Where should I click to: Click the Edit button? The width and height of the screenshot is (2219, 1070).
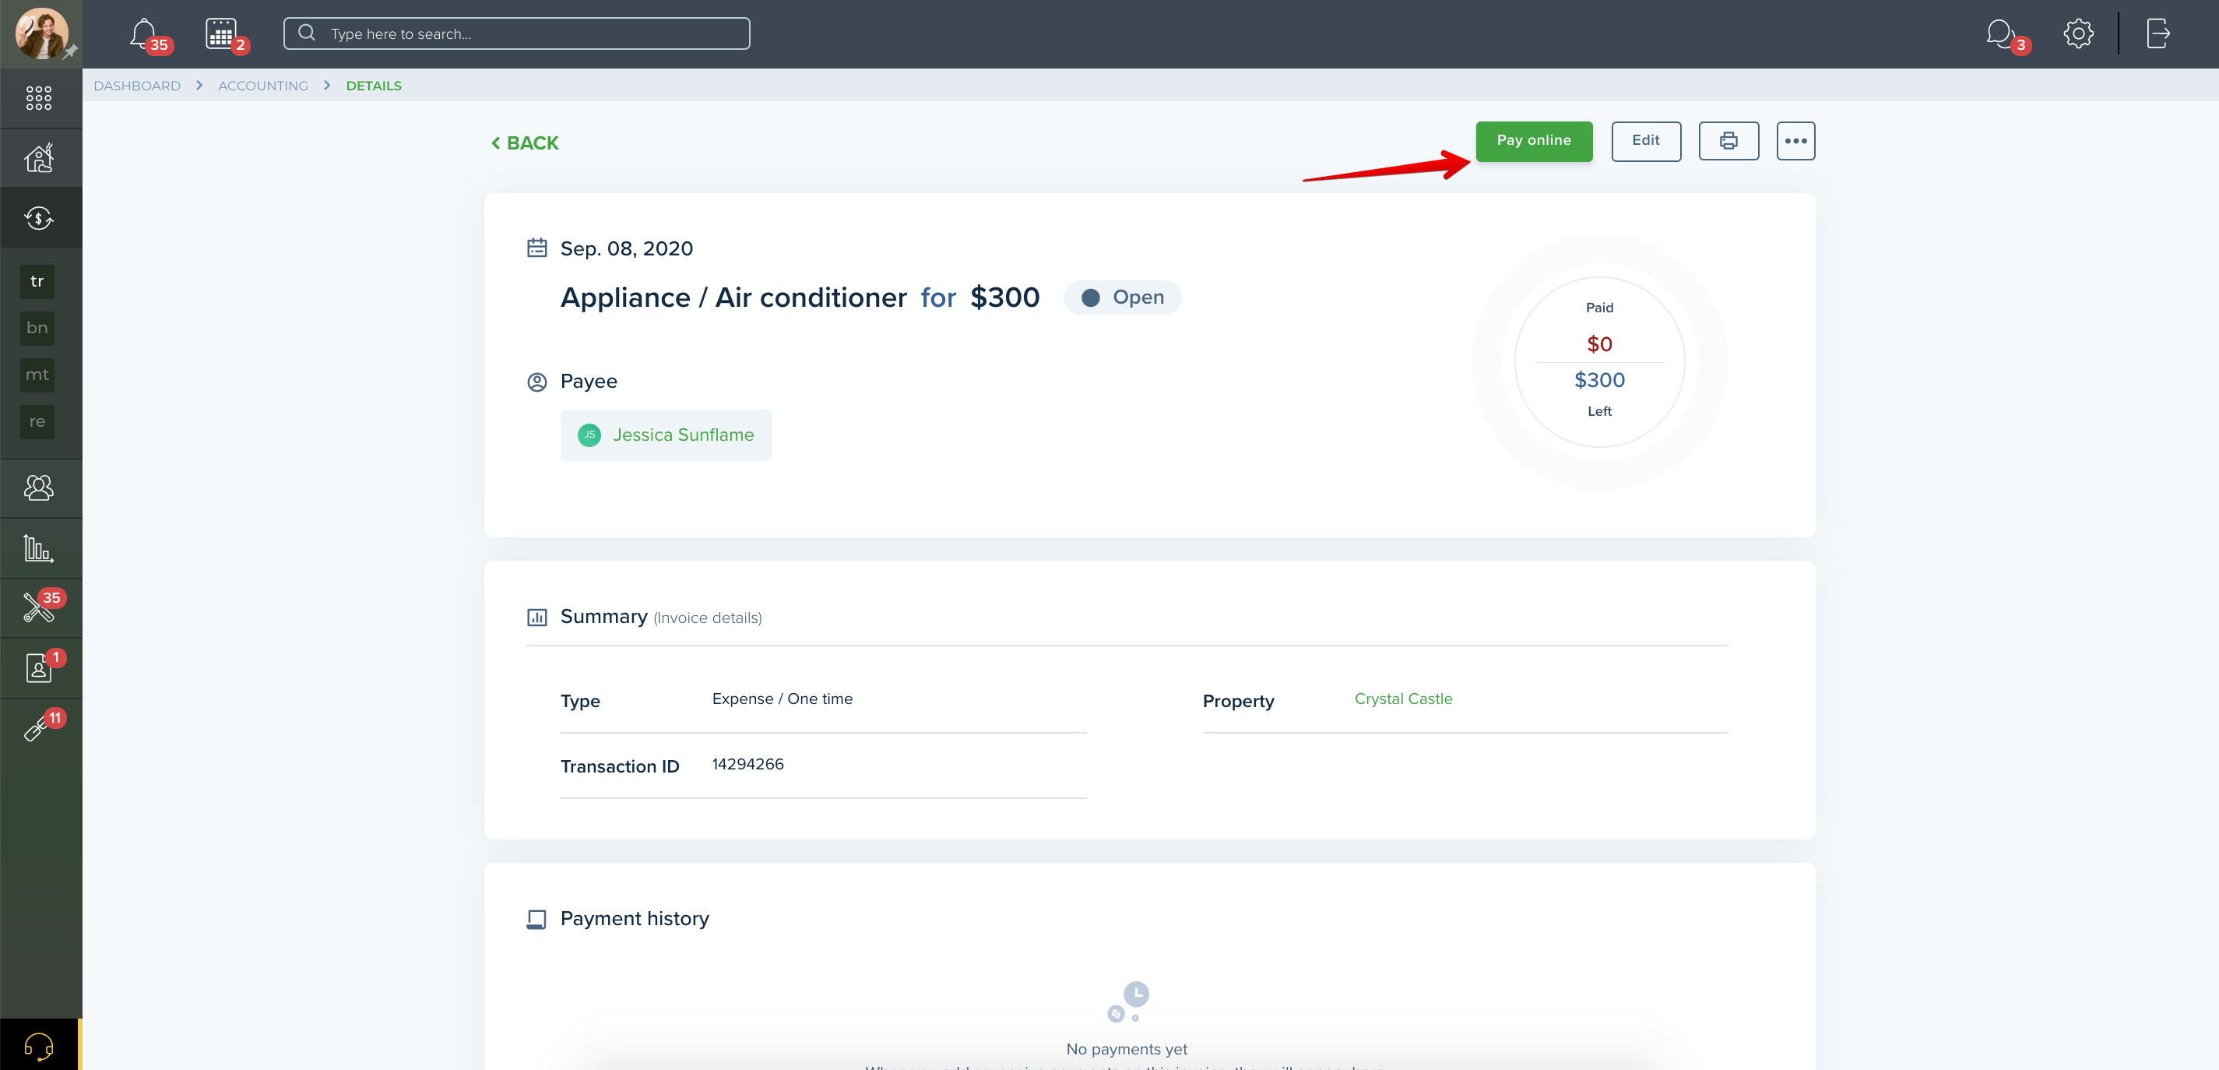(x=1645, y=140)
